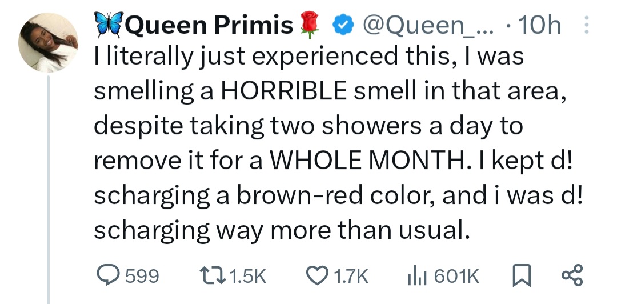
Task: Click the 599 replies count
Action: click(x=141, y=277)
